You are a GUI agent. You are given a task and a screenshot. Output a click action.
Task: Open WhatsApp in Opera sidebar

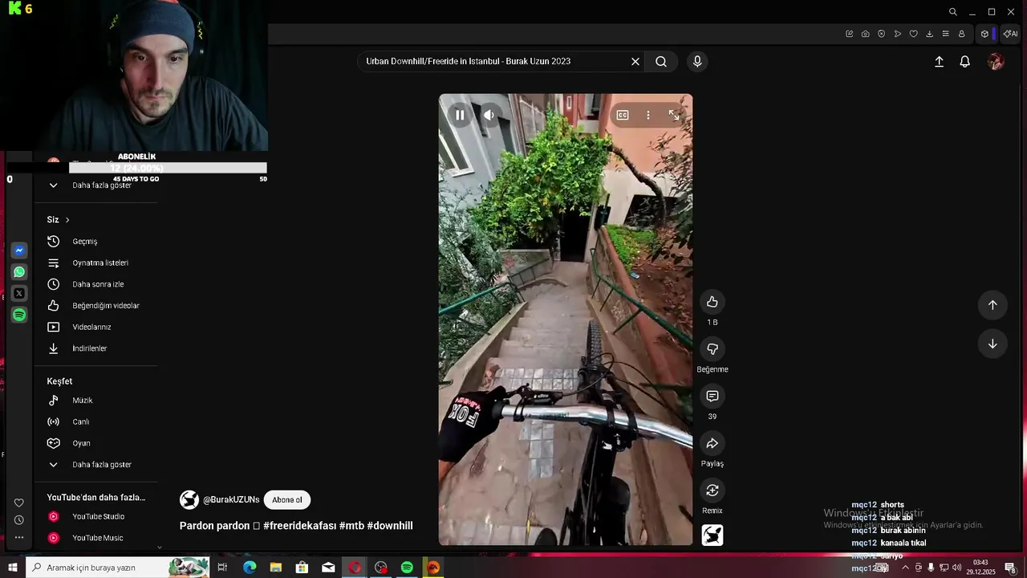(x=19, y=272)
